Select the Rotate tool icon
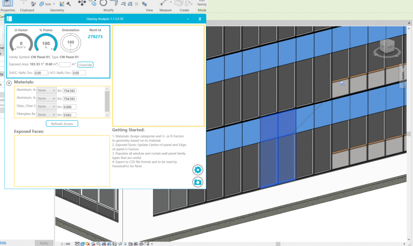 click(103, 3)
